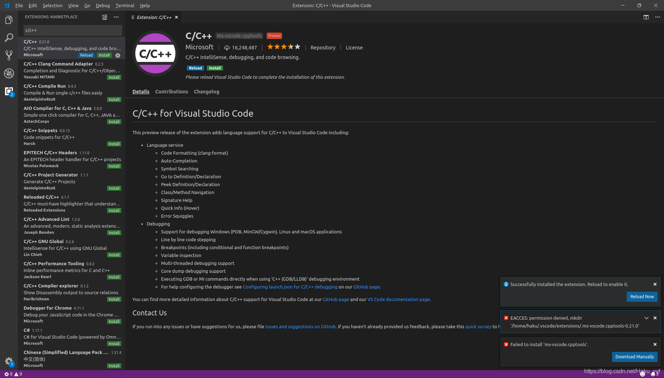Image resolution: width=664 pixels, height=378 pixels.
Task: Click the fourth star in the extension rating
Action: point(291,47)
